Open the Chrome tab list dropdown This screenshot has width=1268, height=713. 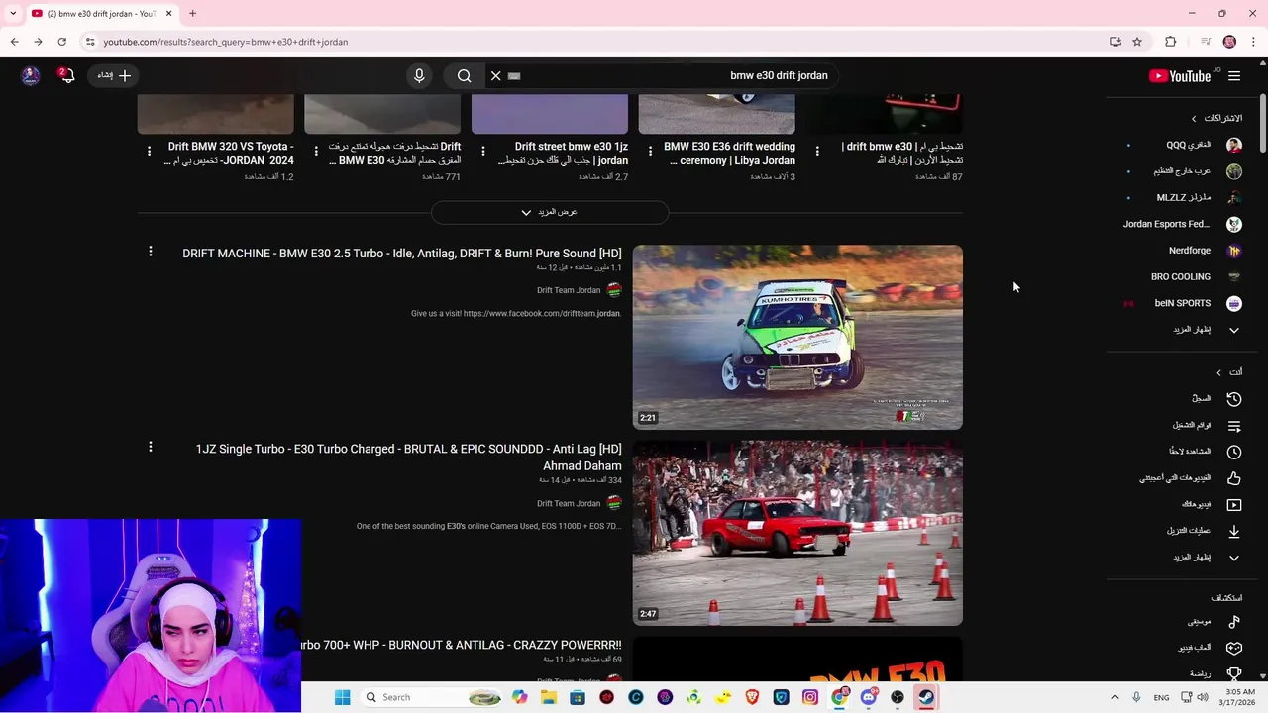click(12, 13)
